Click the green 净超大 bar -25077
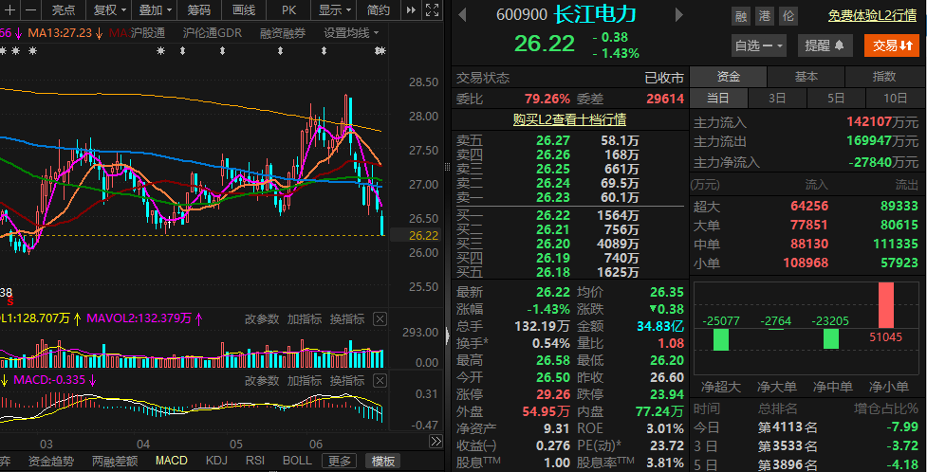 click(x=721, y=339)
